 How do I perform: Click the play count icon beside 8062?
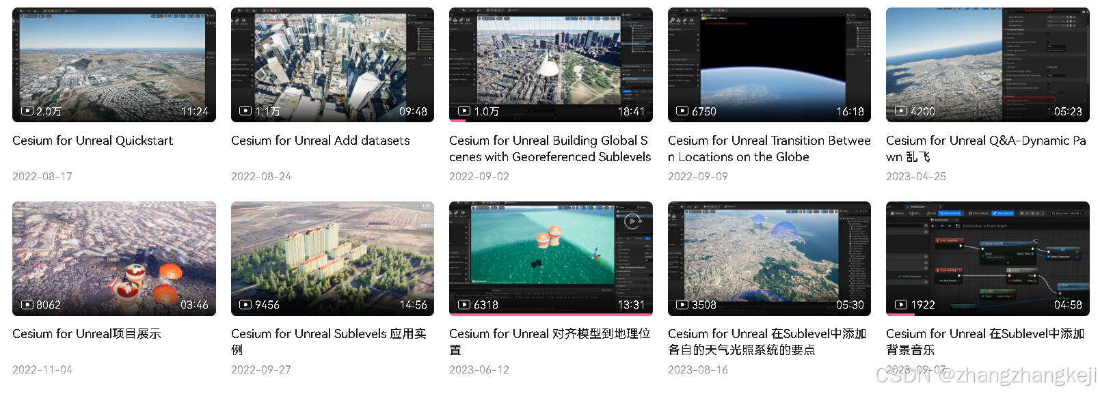pos(27,305)
